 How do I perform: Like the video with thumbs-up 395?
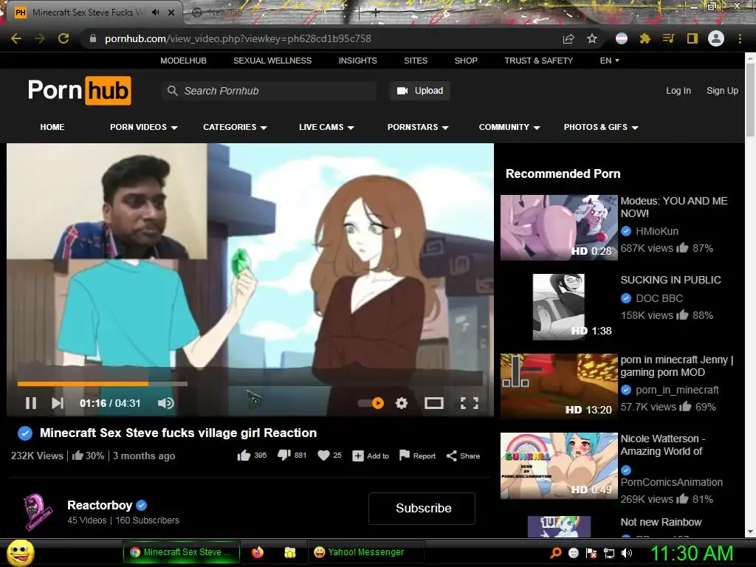coord(244,456)
